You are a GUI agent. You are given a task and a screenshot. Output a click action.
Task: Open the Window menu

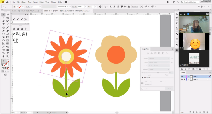[x=54, y=2]
